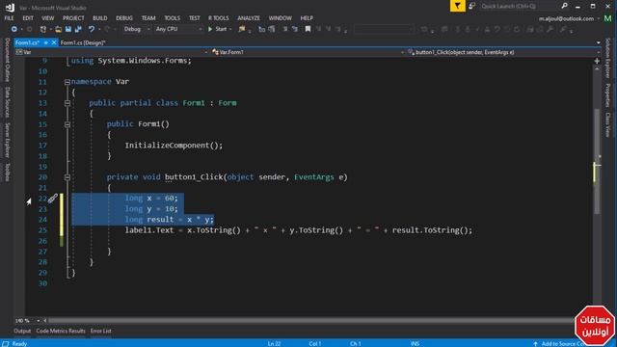
Task: Close the Form1.cs tab
Action: (x=54, y=42)
